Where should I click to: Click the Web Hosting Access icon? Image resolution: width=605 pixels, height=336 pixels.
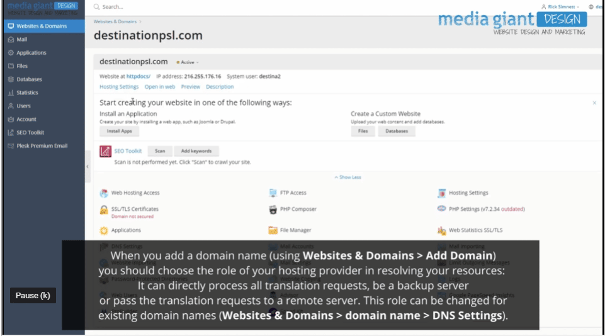pyautogui.click(x=104, y=193)
